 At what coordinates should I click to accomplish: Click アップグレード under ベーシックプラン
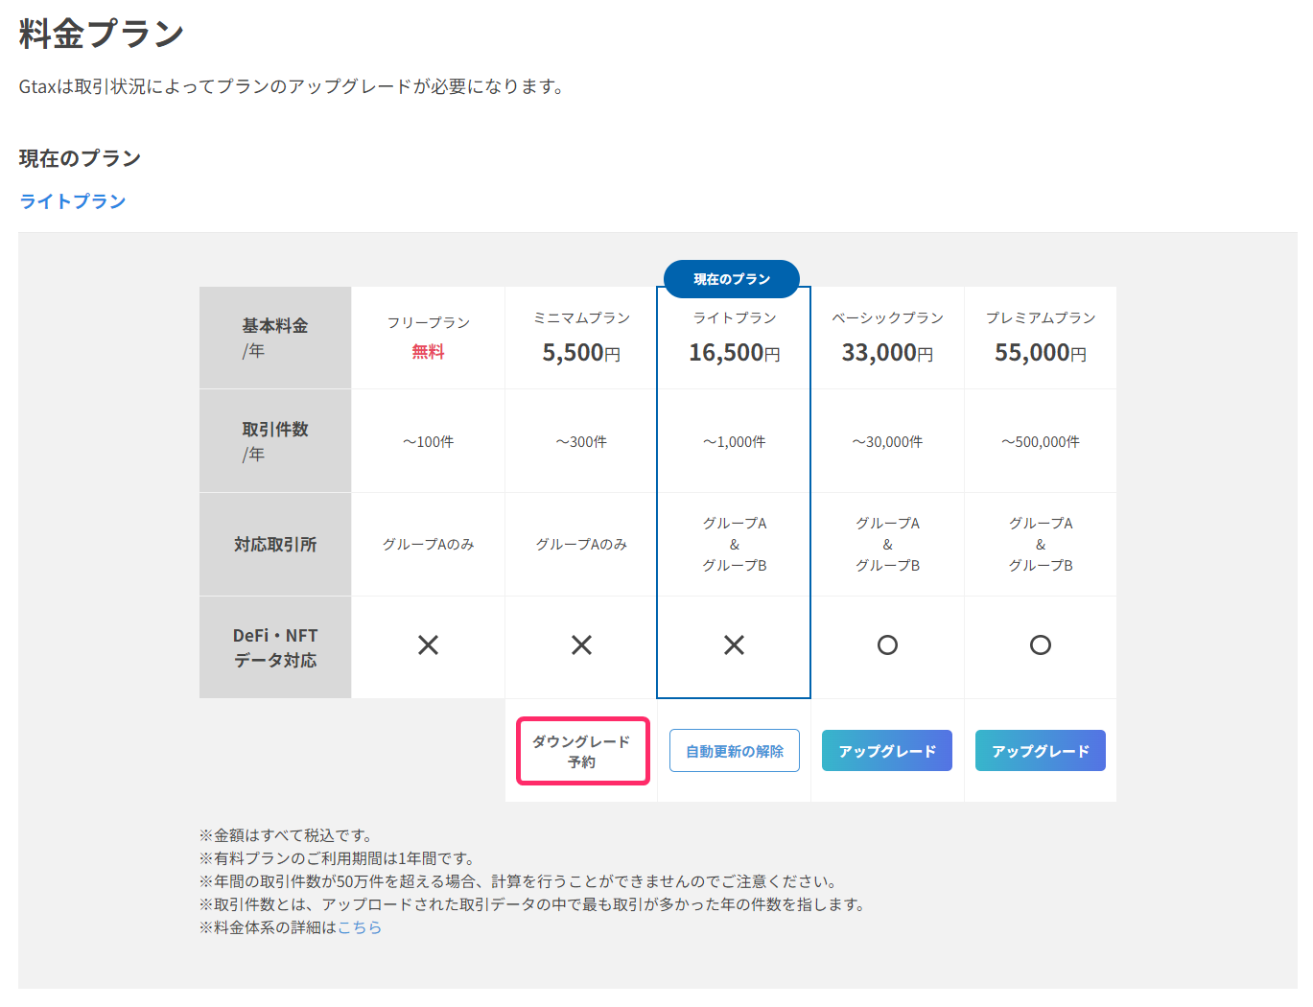point(887,751)
